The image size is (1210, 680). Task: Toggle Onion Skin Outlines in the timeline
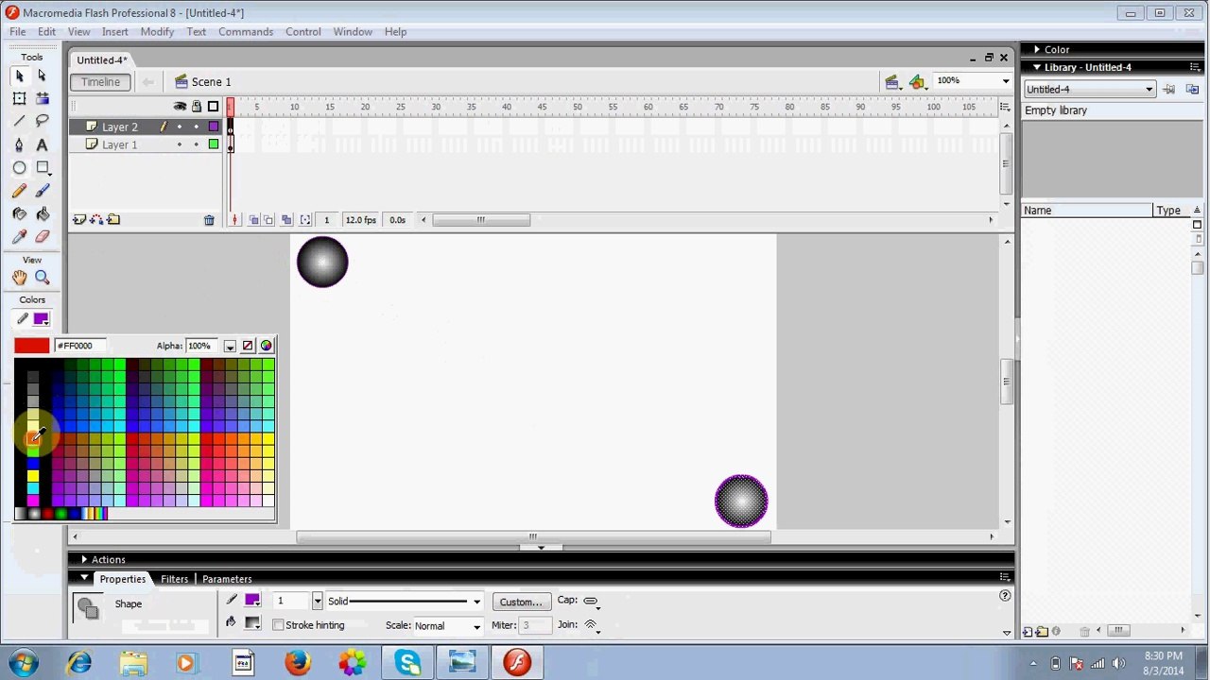(x=269, y=220)
